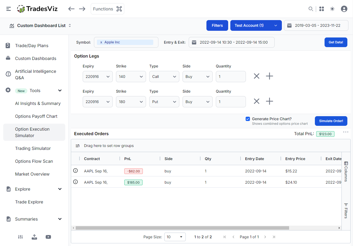
Task: Remove Apple Inc symbol tag x
Action: pos(101,42)
